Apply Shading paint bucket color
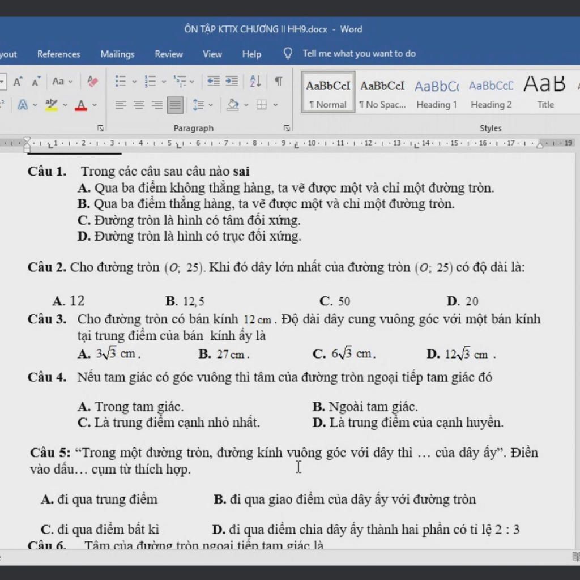580x580 pixels. [x=233, y=105]
